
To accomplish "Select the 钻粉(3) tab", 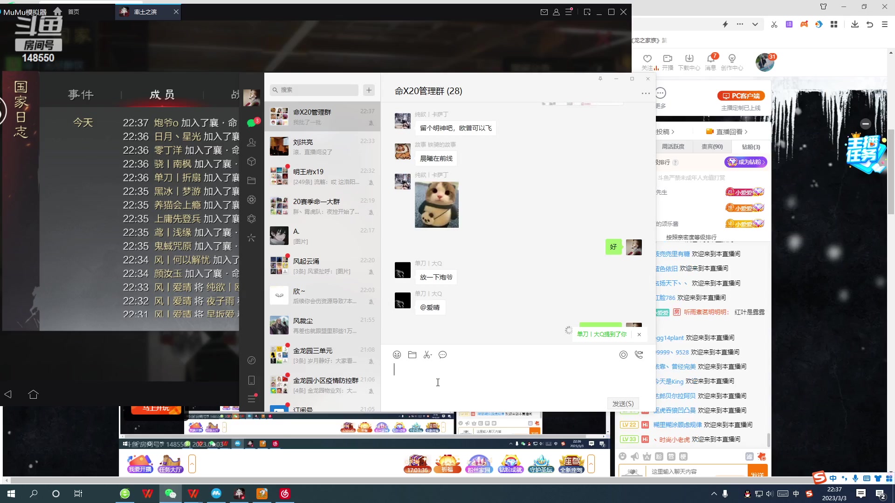I will click(751, 147).
